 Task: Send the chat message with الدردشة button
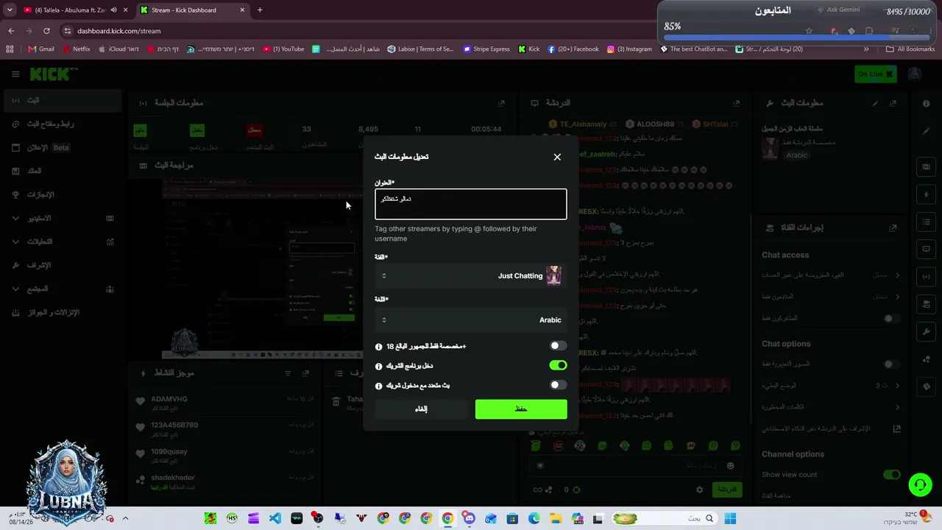[727, 490]
